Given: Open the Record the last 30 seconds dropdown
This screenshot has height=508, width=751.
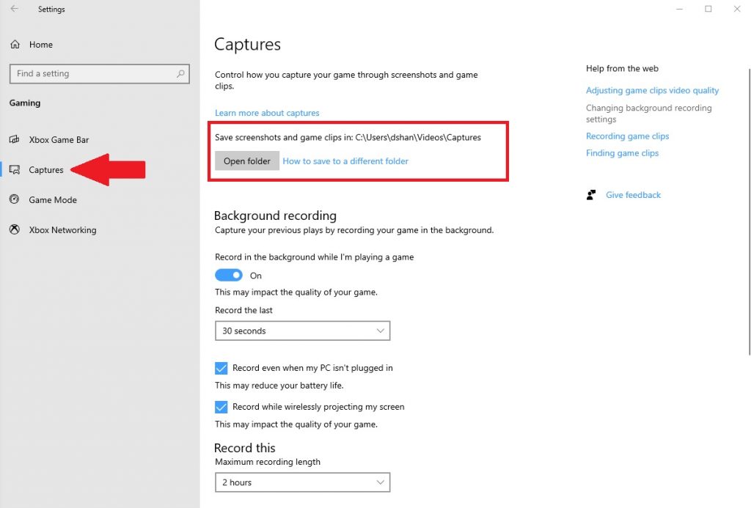Looking at the screenshot, I should (x=303, y=331).
